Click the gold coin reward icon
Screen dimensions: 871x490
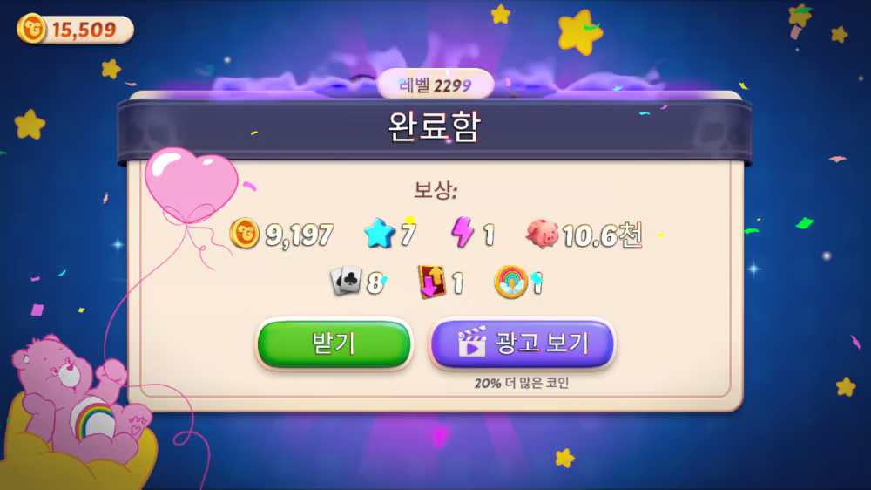point(245,233)
